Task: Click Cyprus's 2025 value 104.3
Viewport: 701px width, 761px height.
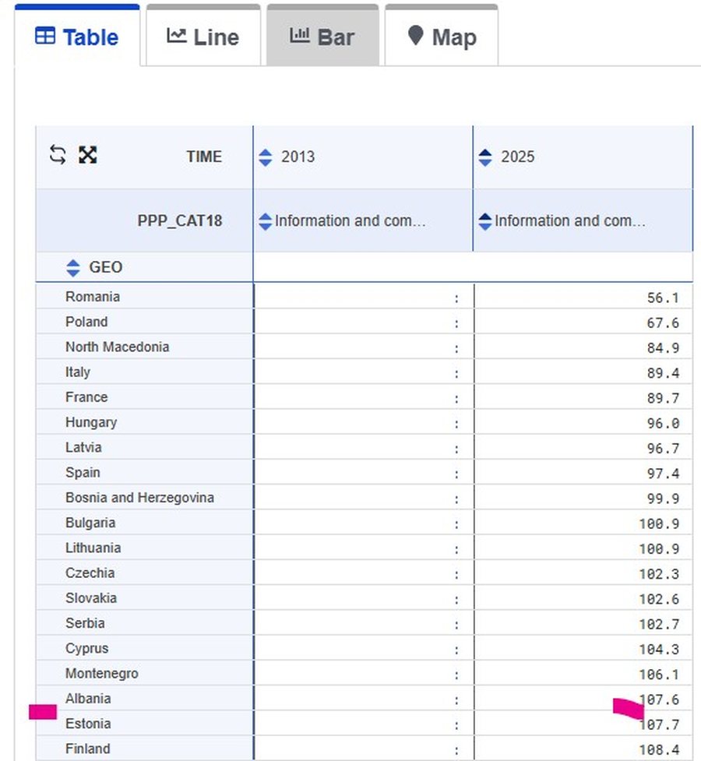Action: [x=659, y=650]
